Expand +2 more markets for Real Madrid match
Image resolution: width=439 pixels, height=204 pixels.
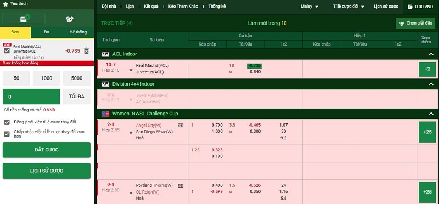tap(427, 69)
